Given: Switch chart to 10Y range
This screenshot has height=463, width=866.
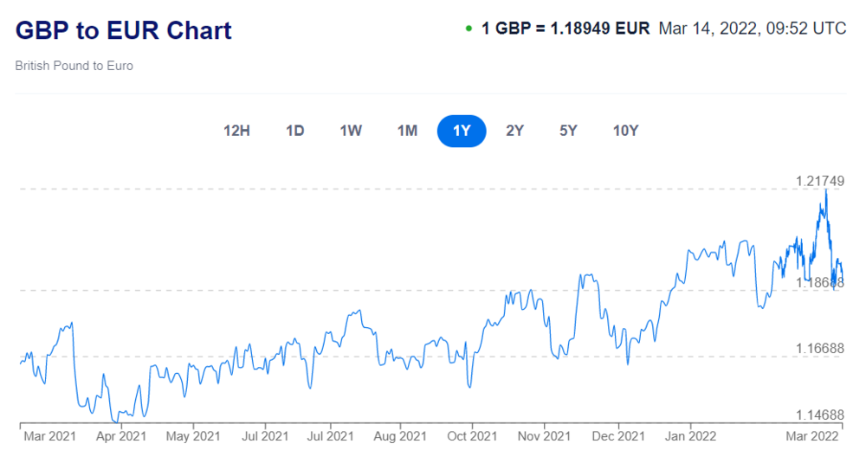Looking at the screenshot, I should pos(625,131).
